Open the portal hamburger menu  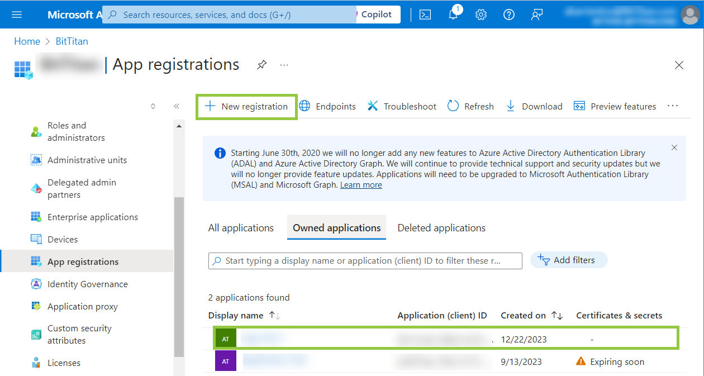point(17,15)
